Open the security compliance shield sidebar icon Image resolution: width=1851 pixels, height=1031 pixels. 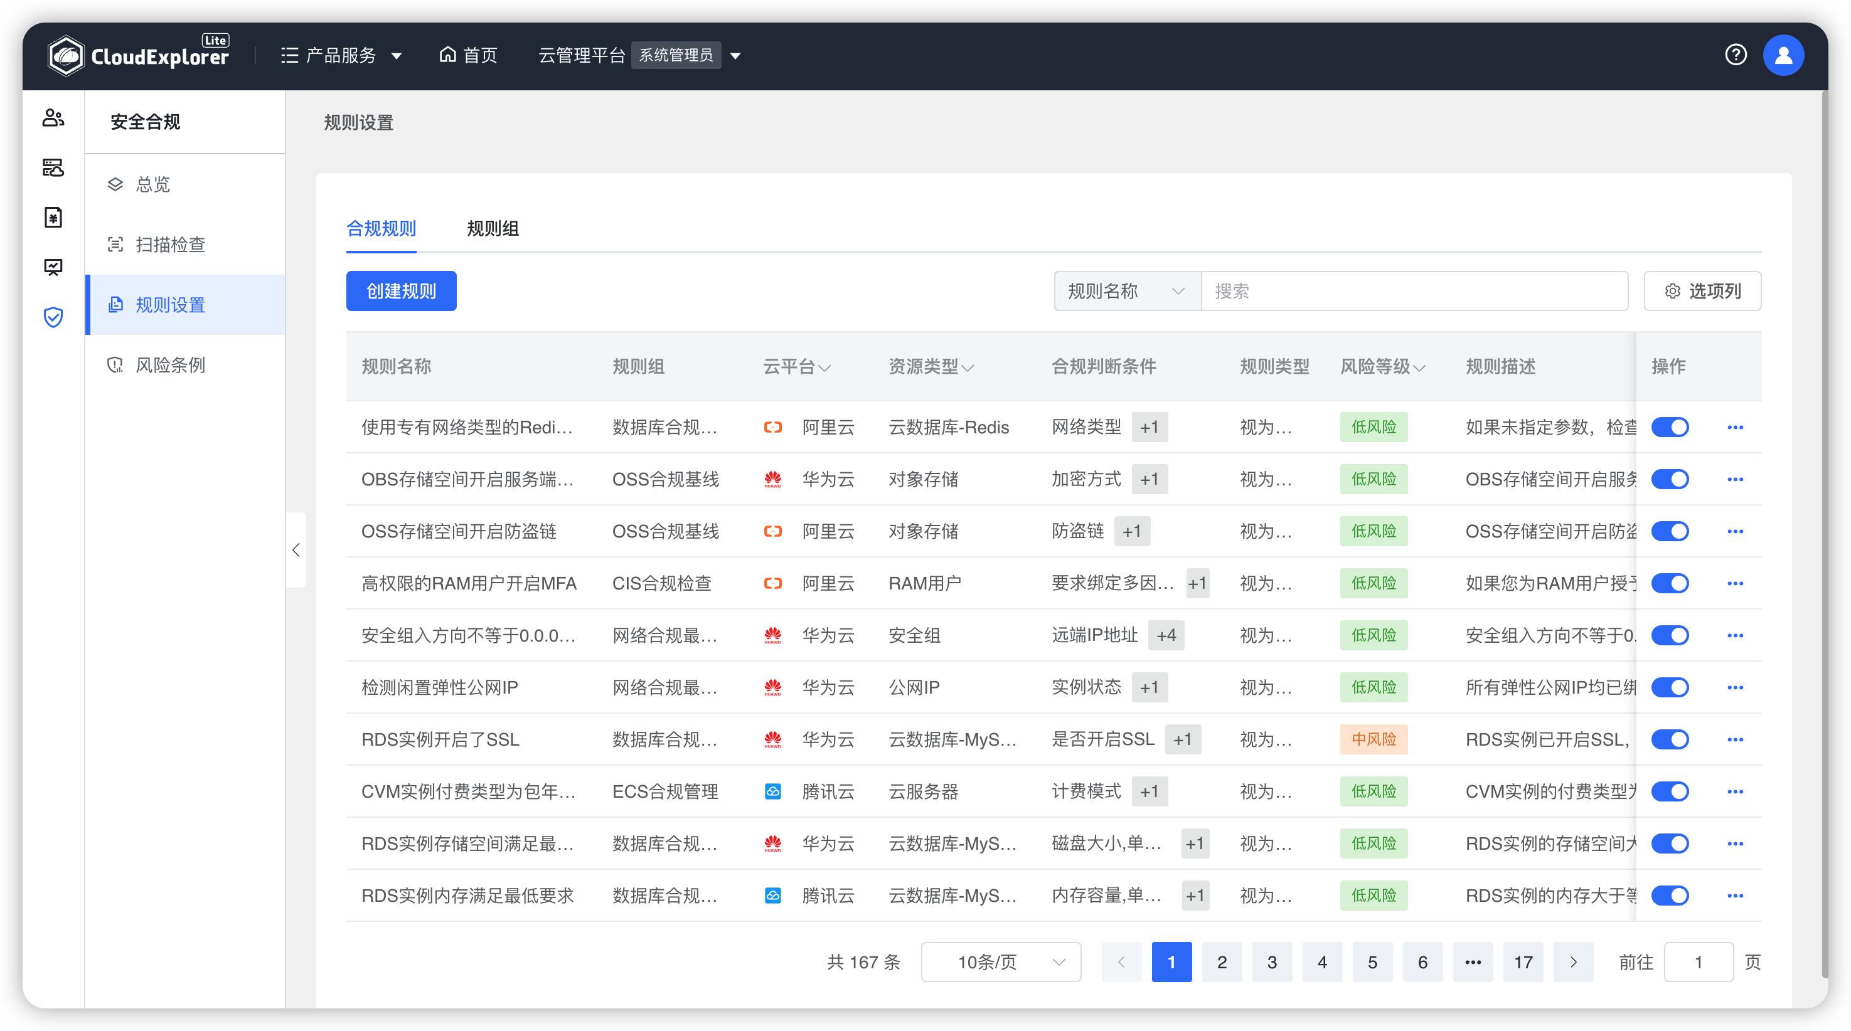53,317
